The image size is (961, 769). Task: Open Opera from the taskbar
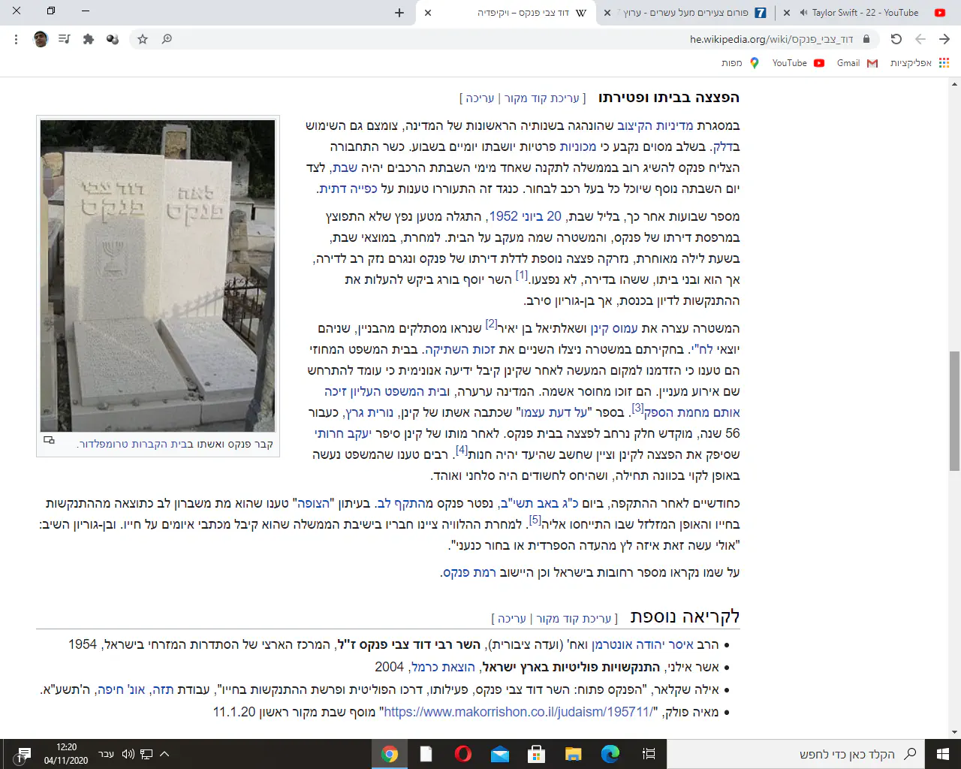pos(462,754)
